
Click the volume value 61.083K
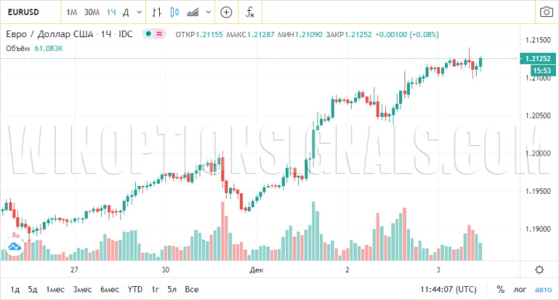point(48,48)
